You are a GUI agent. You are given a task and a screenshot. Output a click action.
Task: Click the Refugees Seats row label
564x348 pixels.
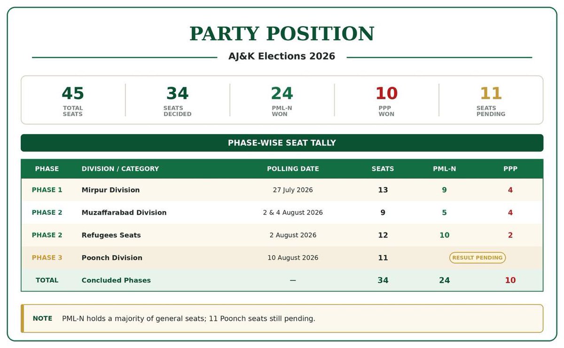111,235
